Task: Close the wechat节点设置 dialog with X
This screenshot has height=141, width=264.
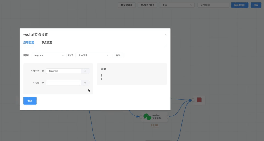Action: [x=166, y=35]
